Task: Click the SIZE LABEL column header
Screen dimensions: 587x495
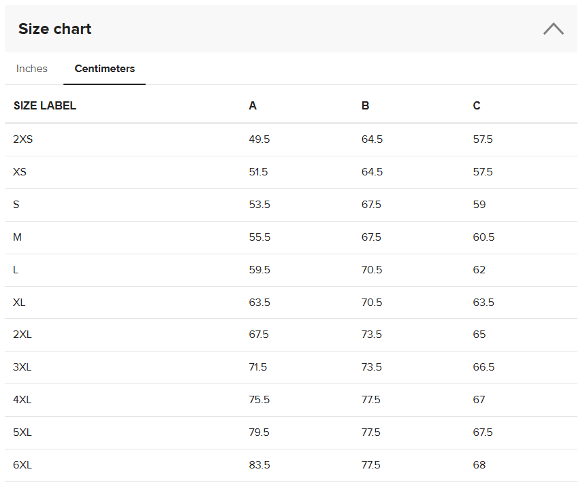Action: click(x=45, y=105)
